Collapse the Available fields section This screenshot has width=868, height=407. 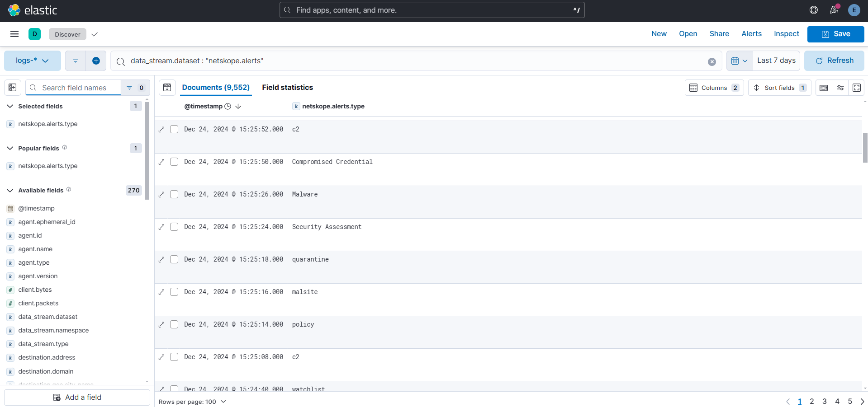[10, 191]
